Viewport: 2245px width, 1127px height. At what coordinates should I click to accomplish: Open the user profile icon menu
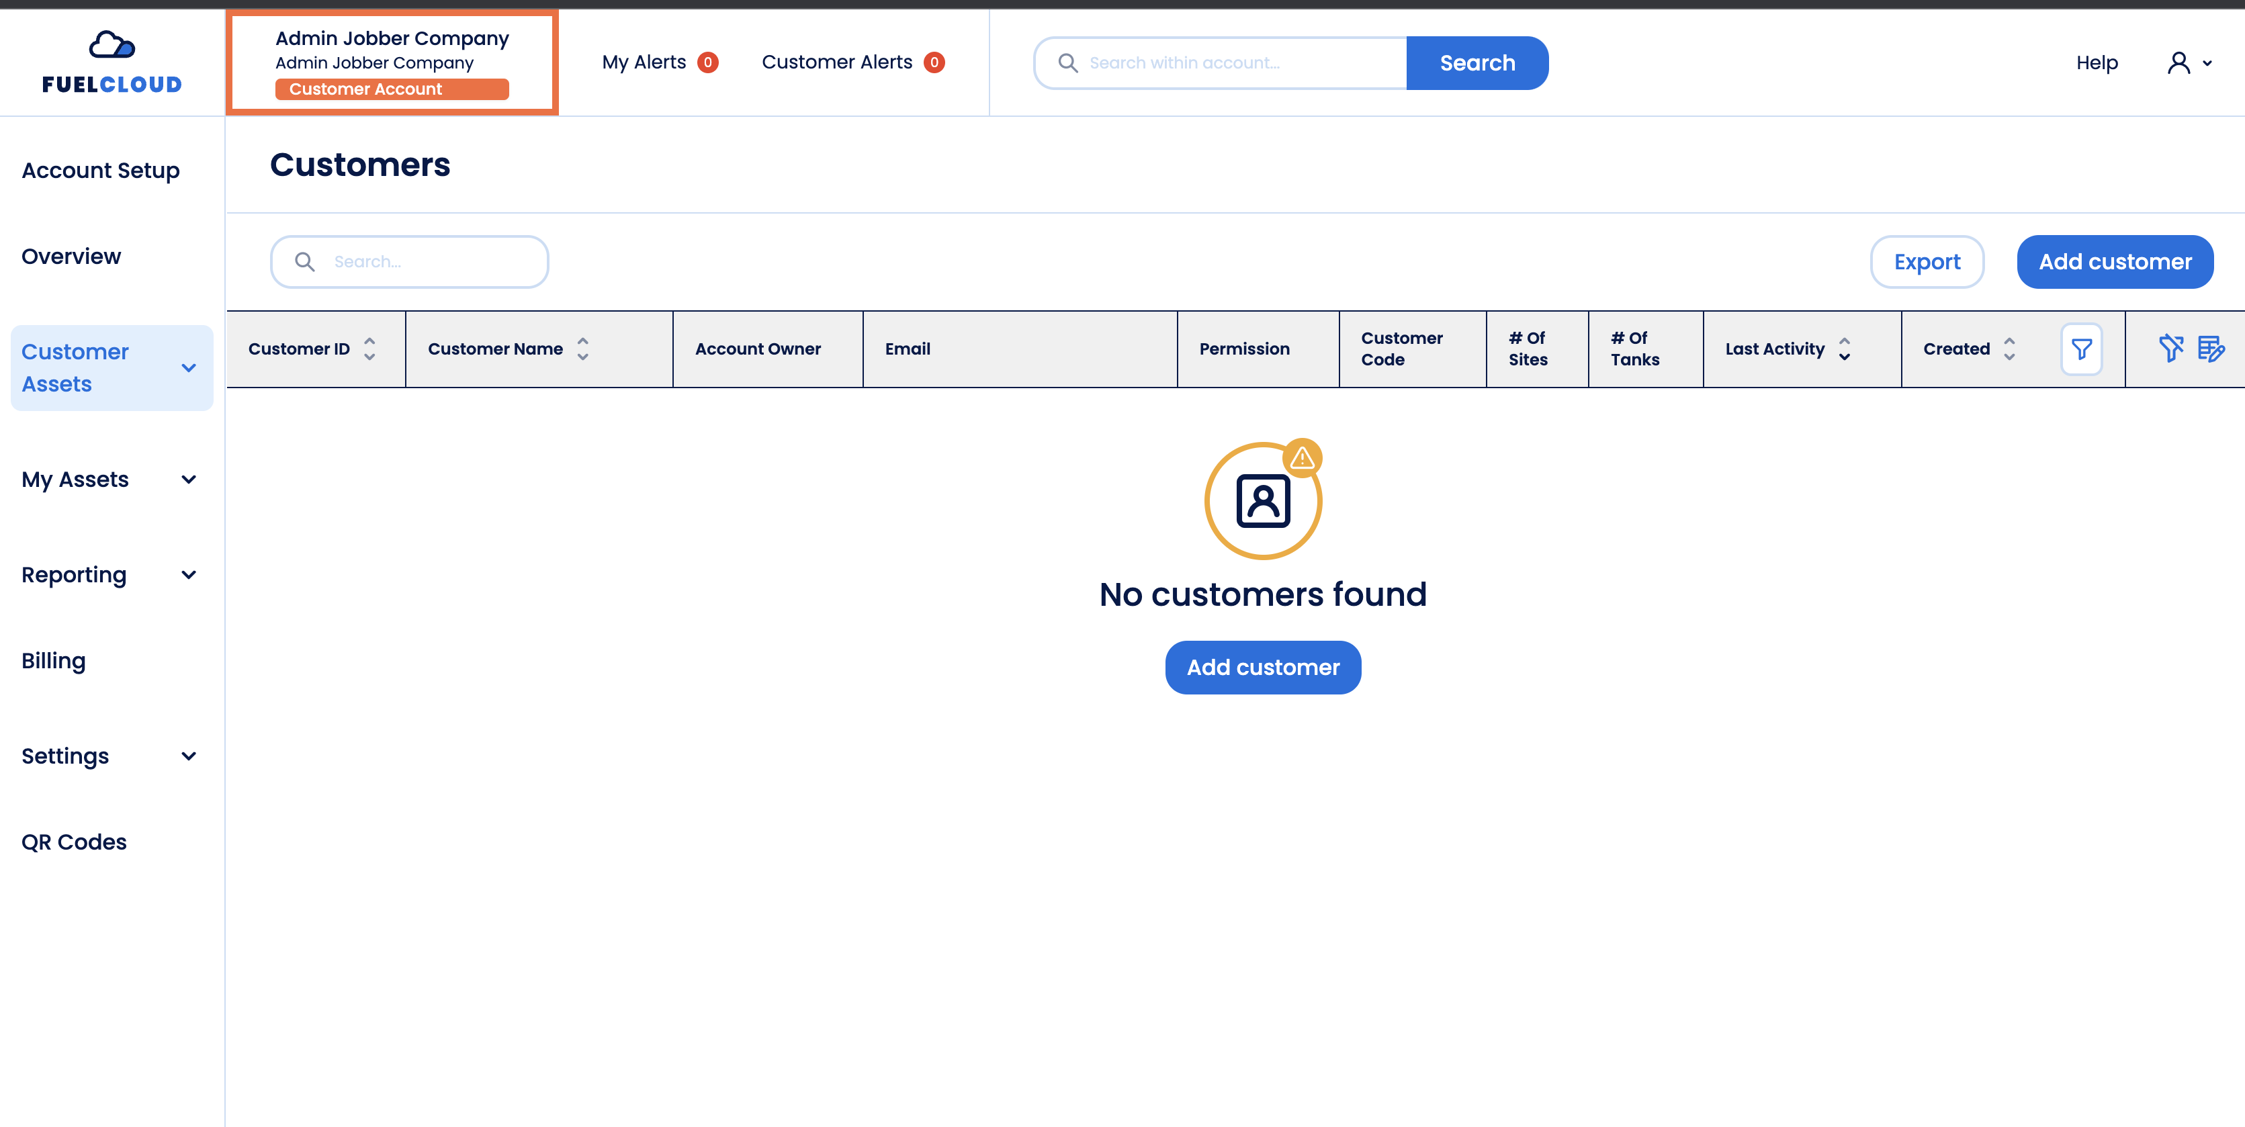coord(2178,62)
